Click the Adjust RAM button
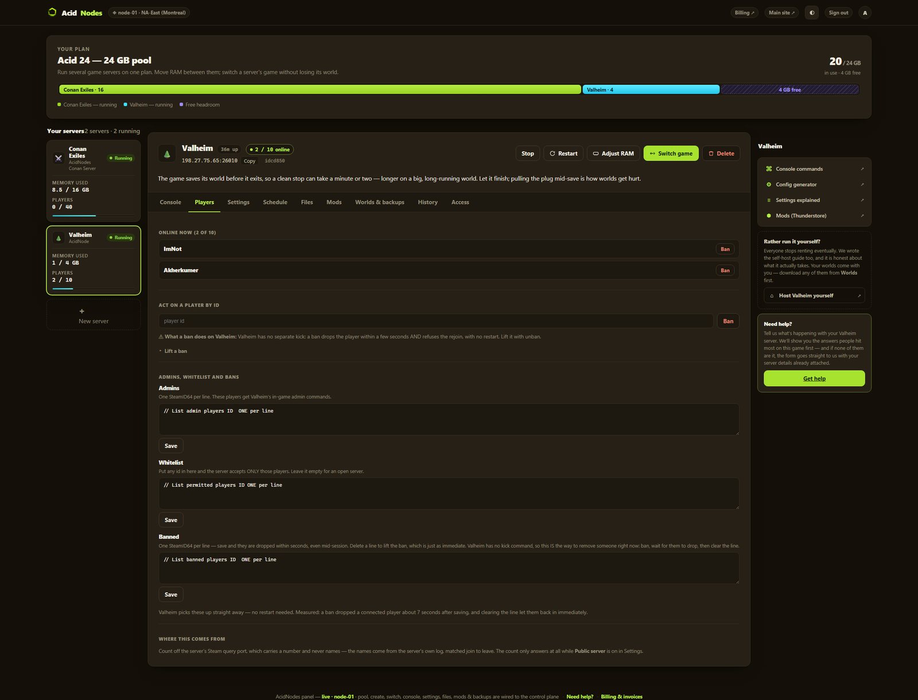This screenshot has width=918, height=700. tap(613, 154)
